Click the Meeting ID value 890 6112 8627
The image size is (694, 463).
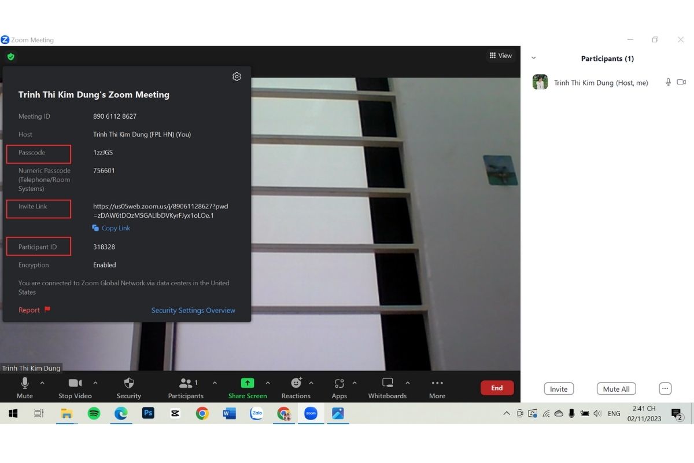pos(115,116)
